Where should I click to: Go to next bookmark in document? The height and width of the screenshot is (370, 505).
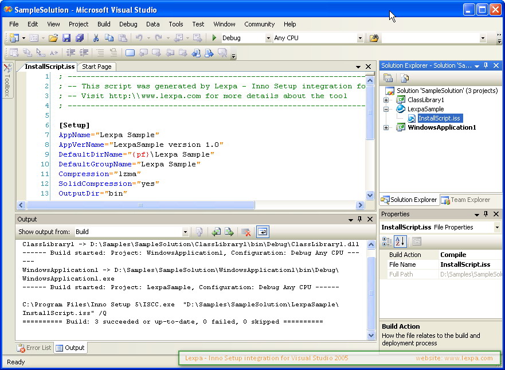(x=156, y=53)
